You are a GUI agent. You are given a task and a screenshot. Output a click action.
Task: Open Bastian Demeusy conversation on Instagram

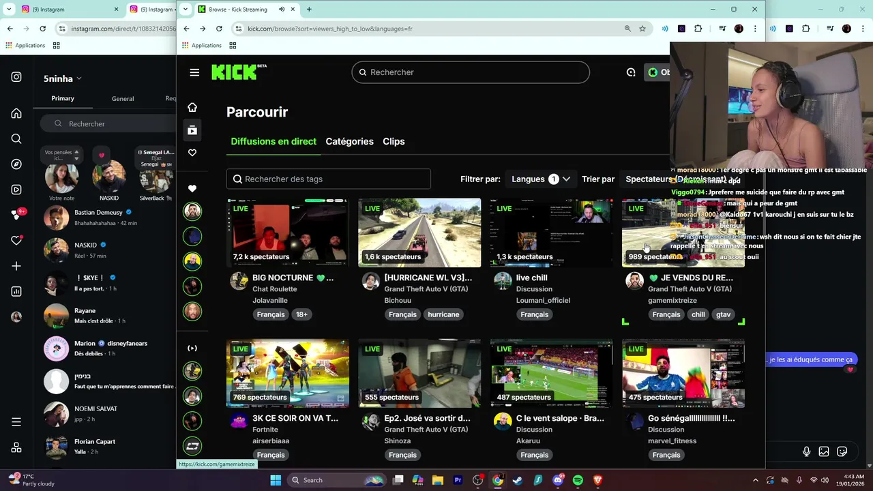106,218
